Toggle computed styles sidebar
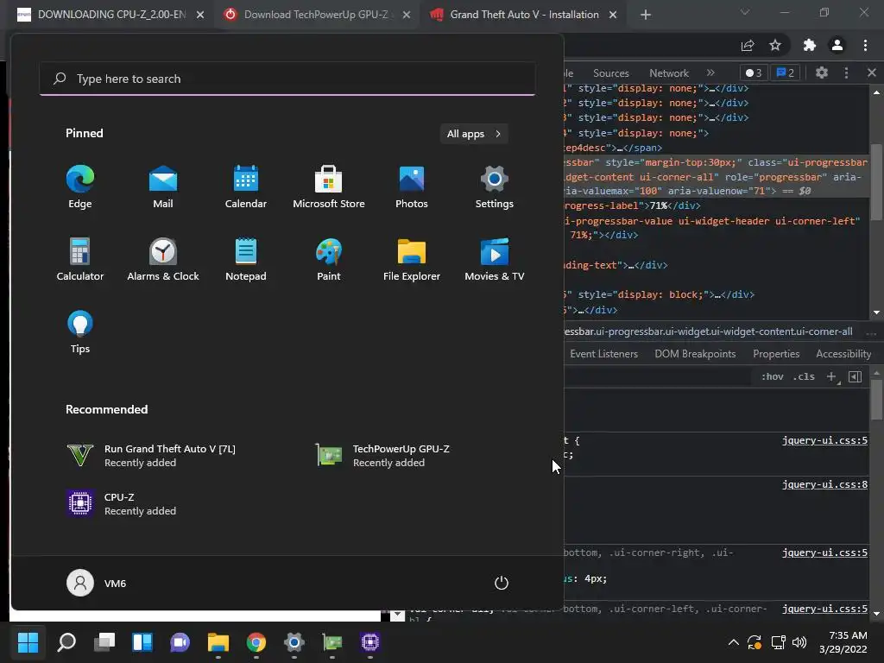Viewport: 884px width, 663px height. [855, 376]
